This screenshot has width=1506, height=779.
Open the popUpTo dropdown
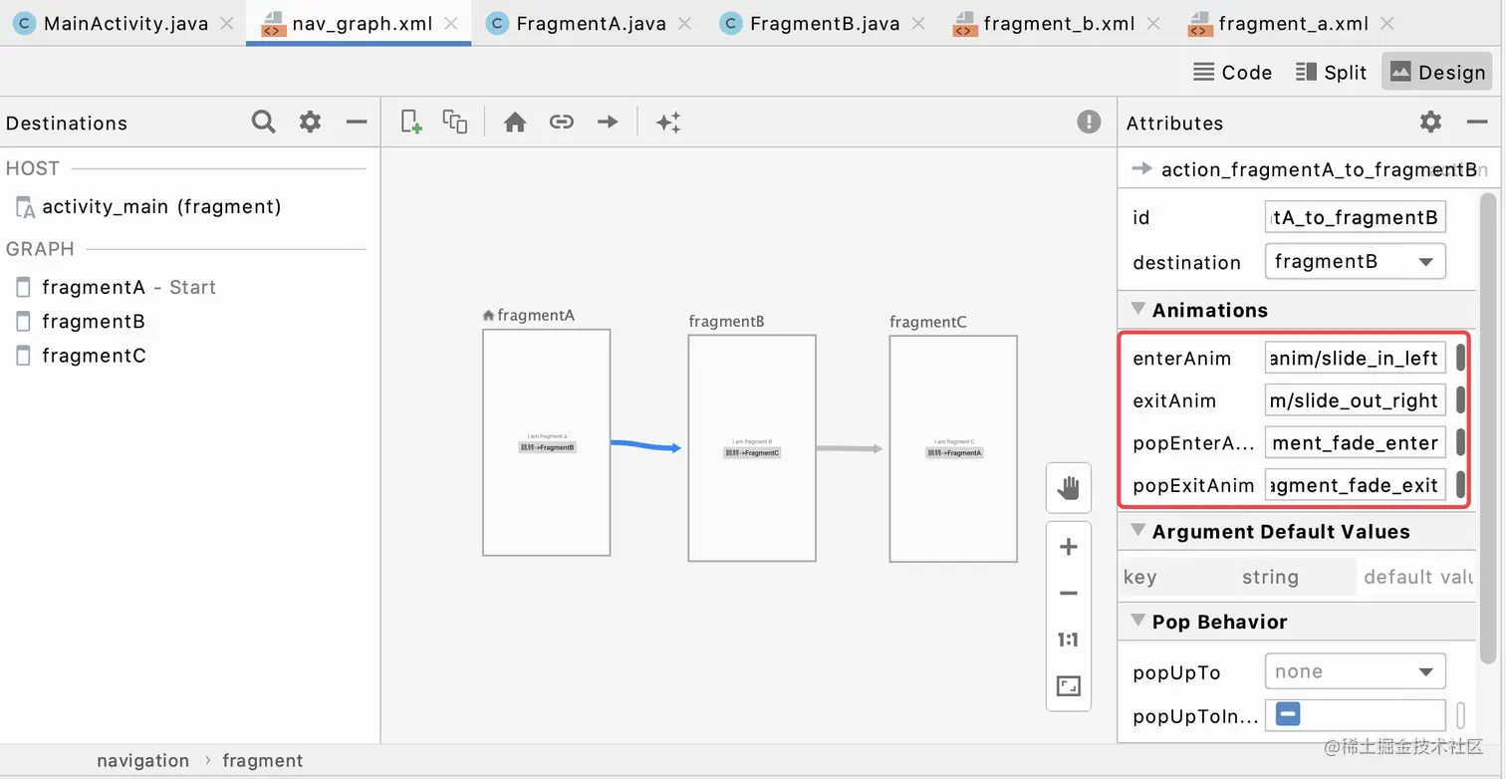tap(1355, 671)
